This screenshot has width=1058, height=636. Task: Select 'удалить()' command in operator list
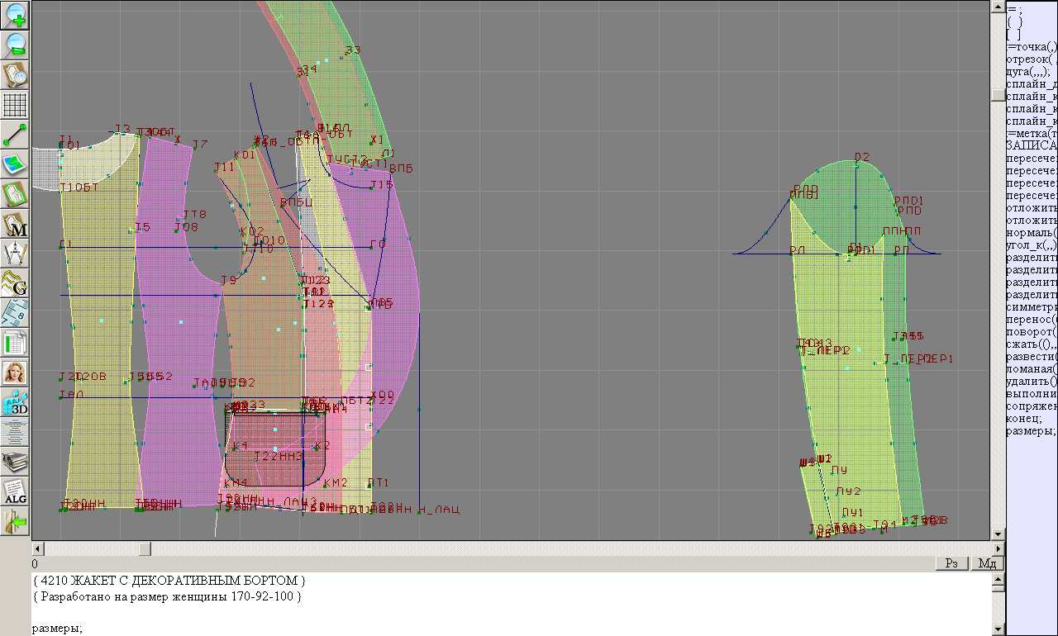[x=1030, y=382]
